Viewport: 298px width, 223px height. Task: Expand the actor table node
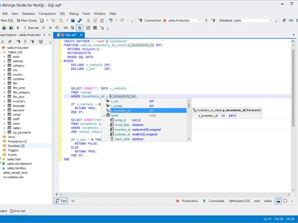click(4, 57)
